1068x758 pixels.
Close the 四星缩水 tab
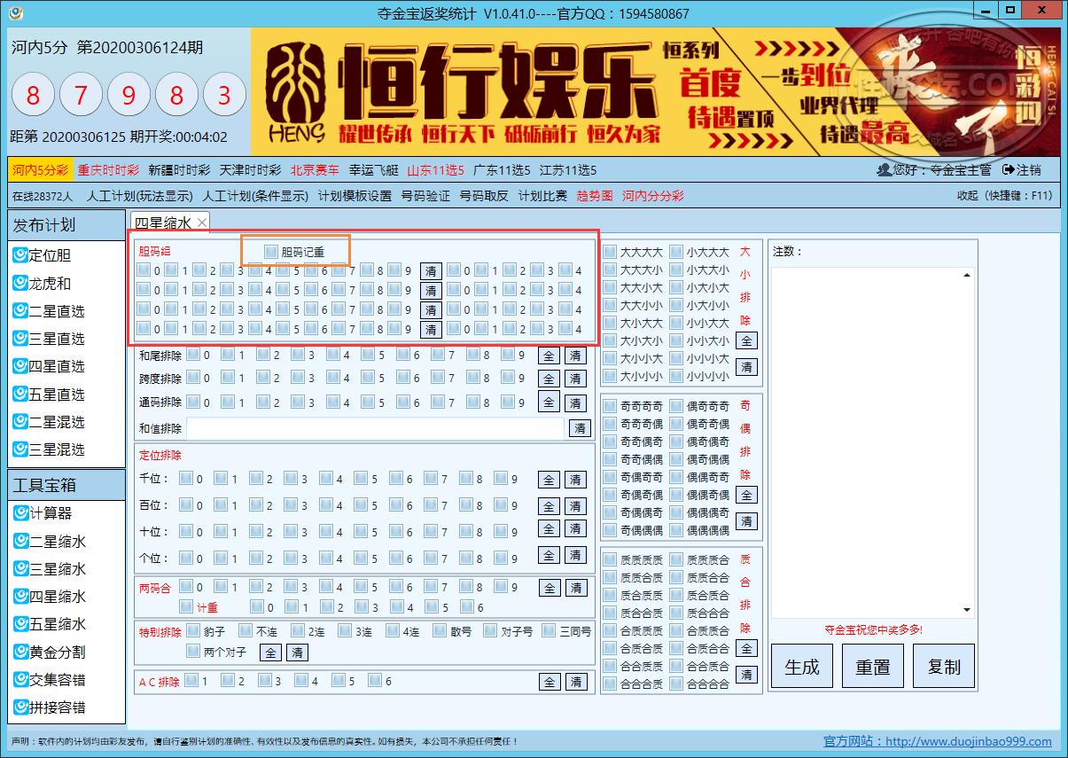coord(202,223)
